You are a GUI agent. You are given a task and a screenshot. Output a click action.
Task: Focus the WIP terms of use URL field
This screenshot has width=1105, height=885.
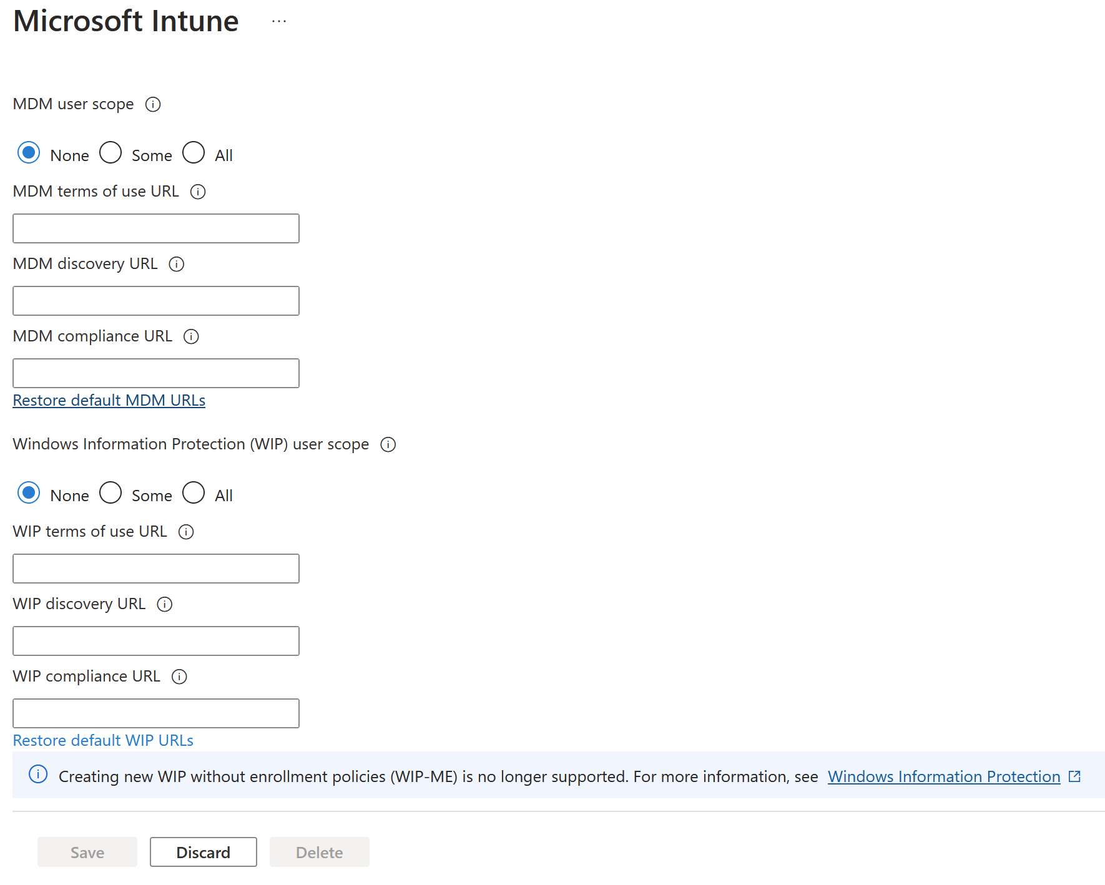156,569
